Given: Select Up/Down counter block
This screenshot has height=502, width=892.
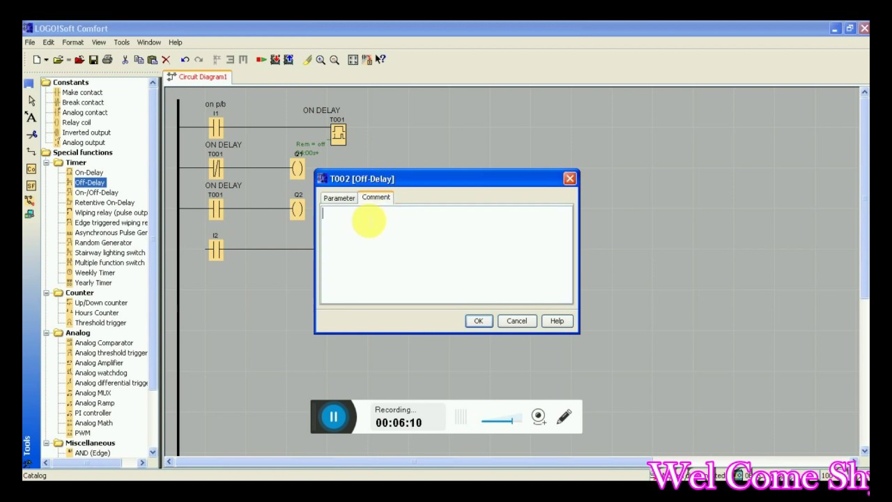Looking at the screenshot, I should pos(101,303).
